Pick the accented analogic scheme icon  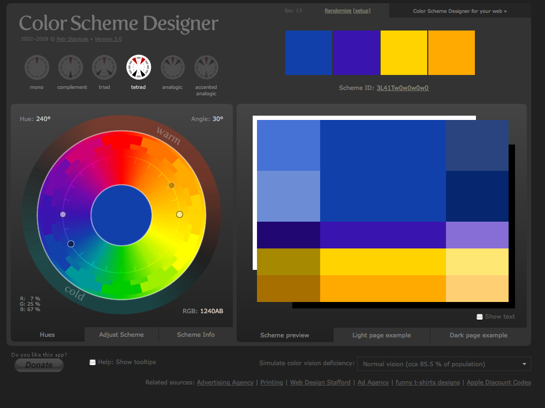pyautogui.click(x=206, y=67)
